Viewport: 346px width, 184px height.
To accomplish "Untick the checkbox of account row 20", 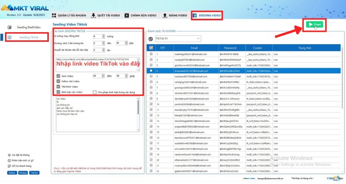I will tap(151, 160).
